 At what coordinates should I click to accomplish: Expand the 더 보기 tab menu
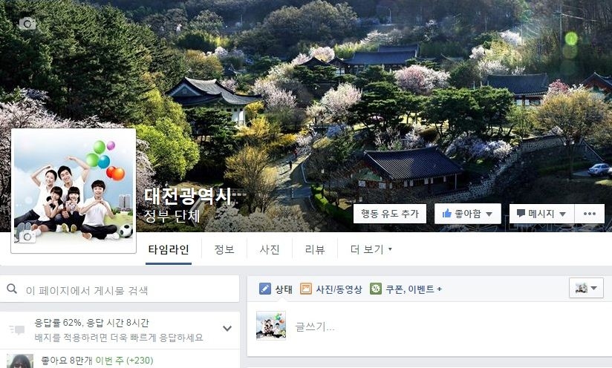click(371, 249)
